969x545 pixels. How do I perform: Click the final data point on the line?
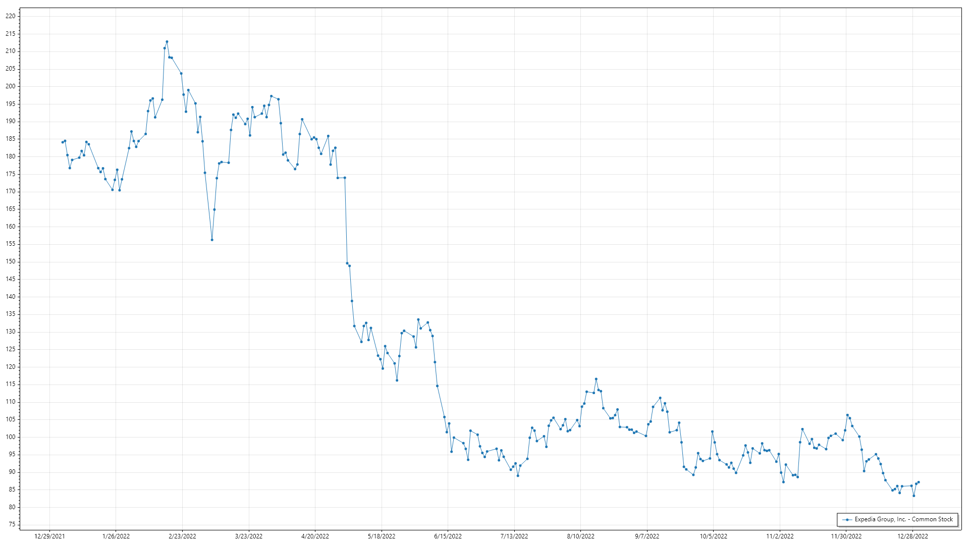click(x=919, y=482)
